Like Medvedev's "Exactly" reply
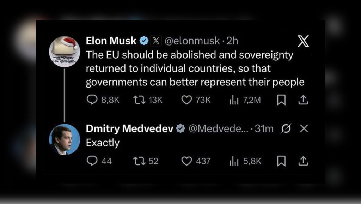 (x=186, y=161)
